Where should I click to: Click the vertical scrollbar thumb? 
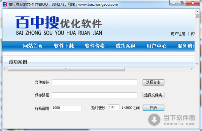(x=197, y=16)
